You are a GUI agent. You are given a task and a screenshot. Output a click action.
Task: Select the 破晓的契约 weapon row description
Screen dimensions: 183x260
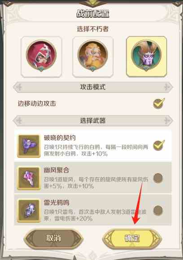tap(96, 150)
